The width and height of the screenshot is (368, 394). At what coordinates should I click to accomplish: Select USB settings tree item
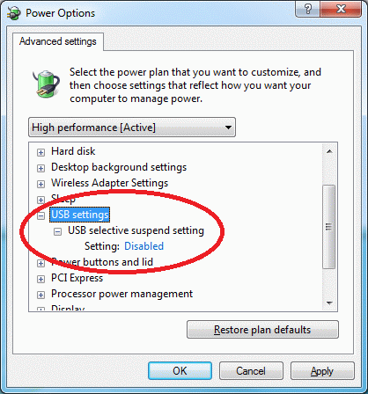(x=80, y=215)
